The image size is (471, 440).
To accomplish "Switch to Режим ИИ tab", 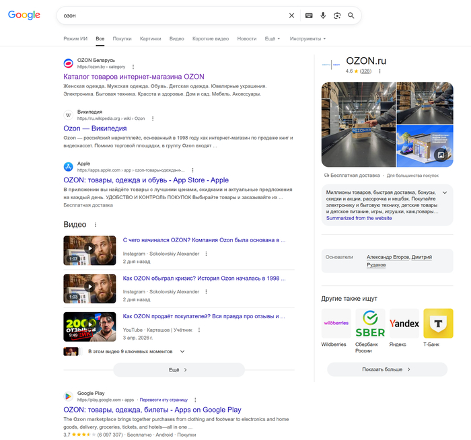I will (x=75, y=39).
